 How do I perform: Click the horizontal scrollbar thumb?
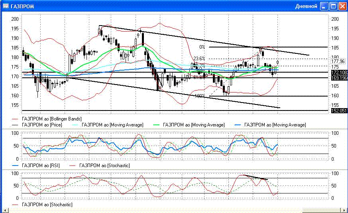coord(322,210)
